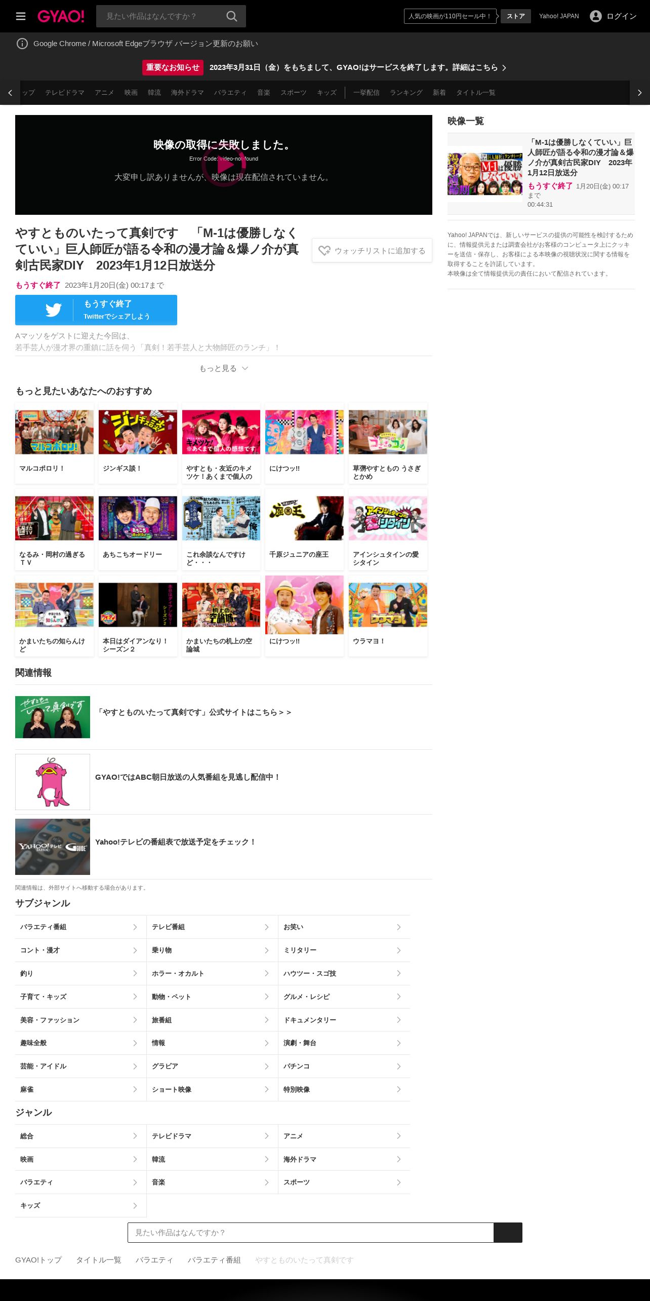650x1301 pixels.
Task: Click the info circle icon beside browser notice
Action: pyautogui.click(x=22, y=44)
